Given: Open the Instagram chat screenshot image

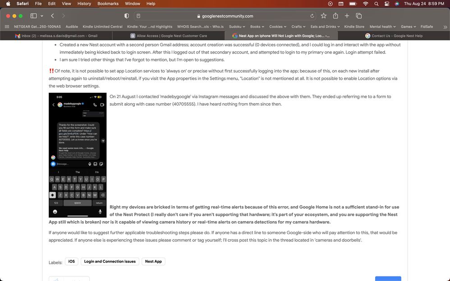Looking at the screenshot, I should pyautogui.click(x=78, y=155).
